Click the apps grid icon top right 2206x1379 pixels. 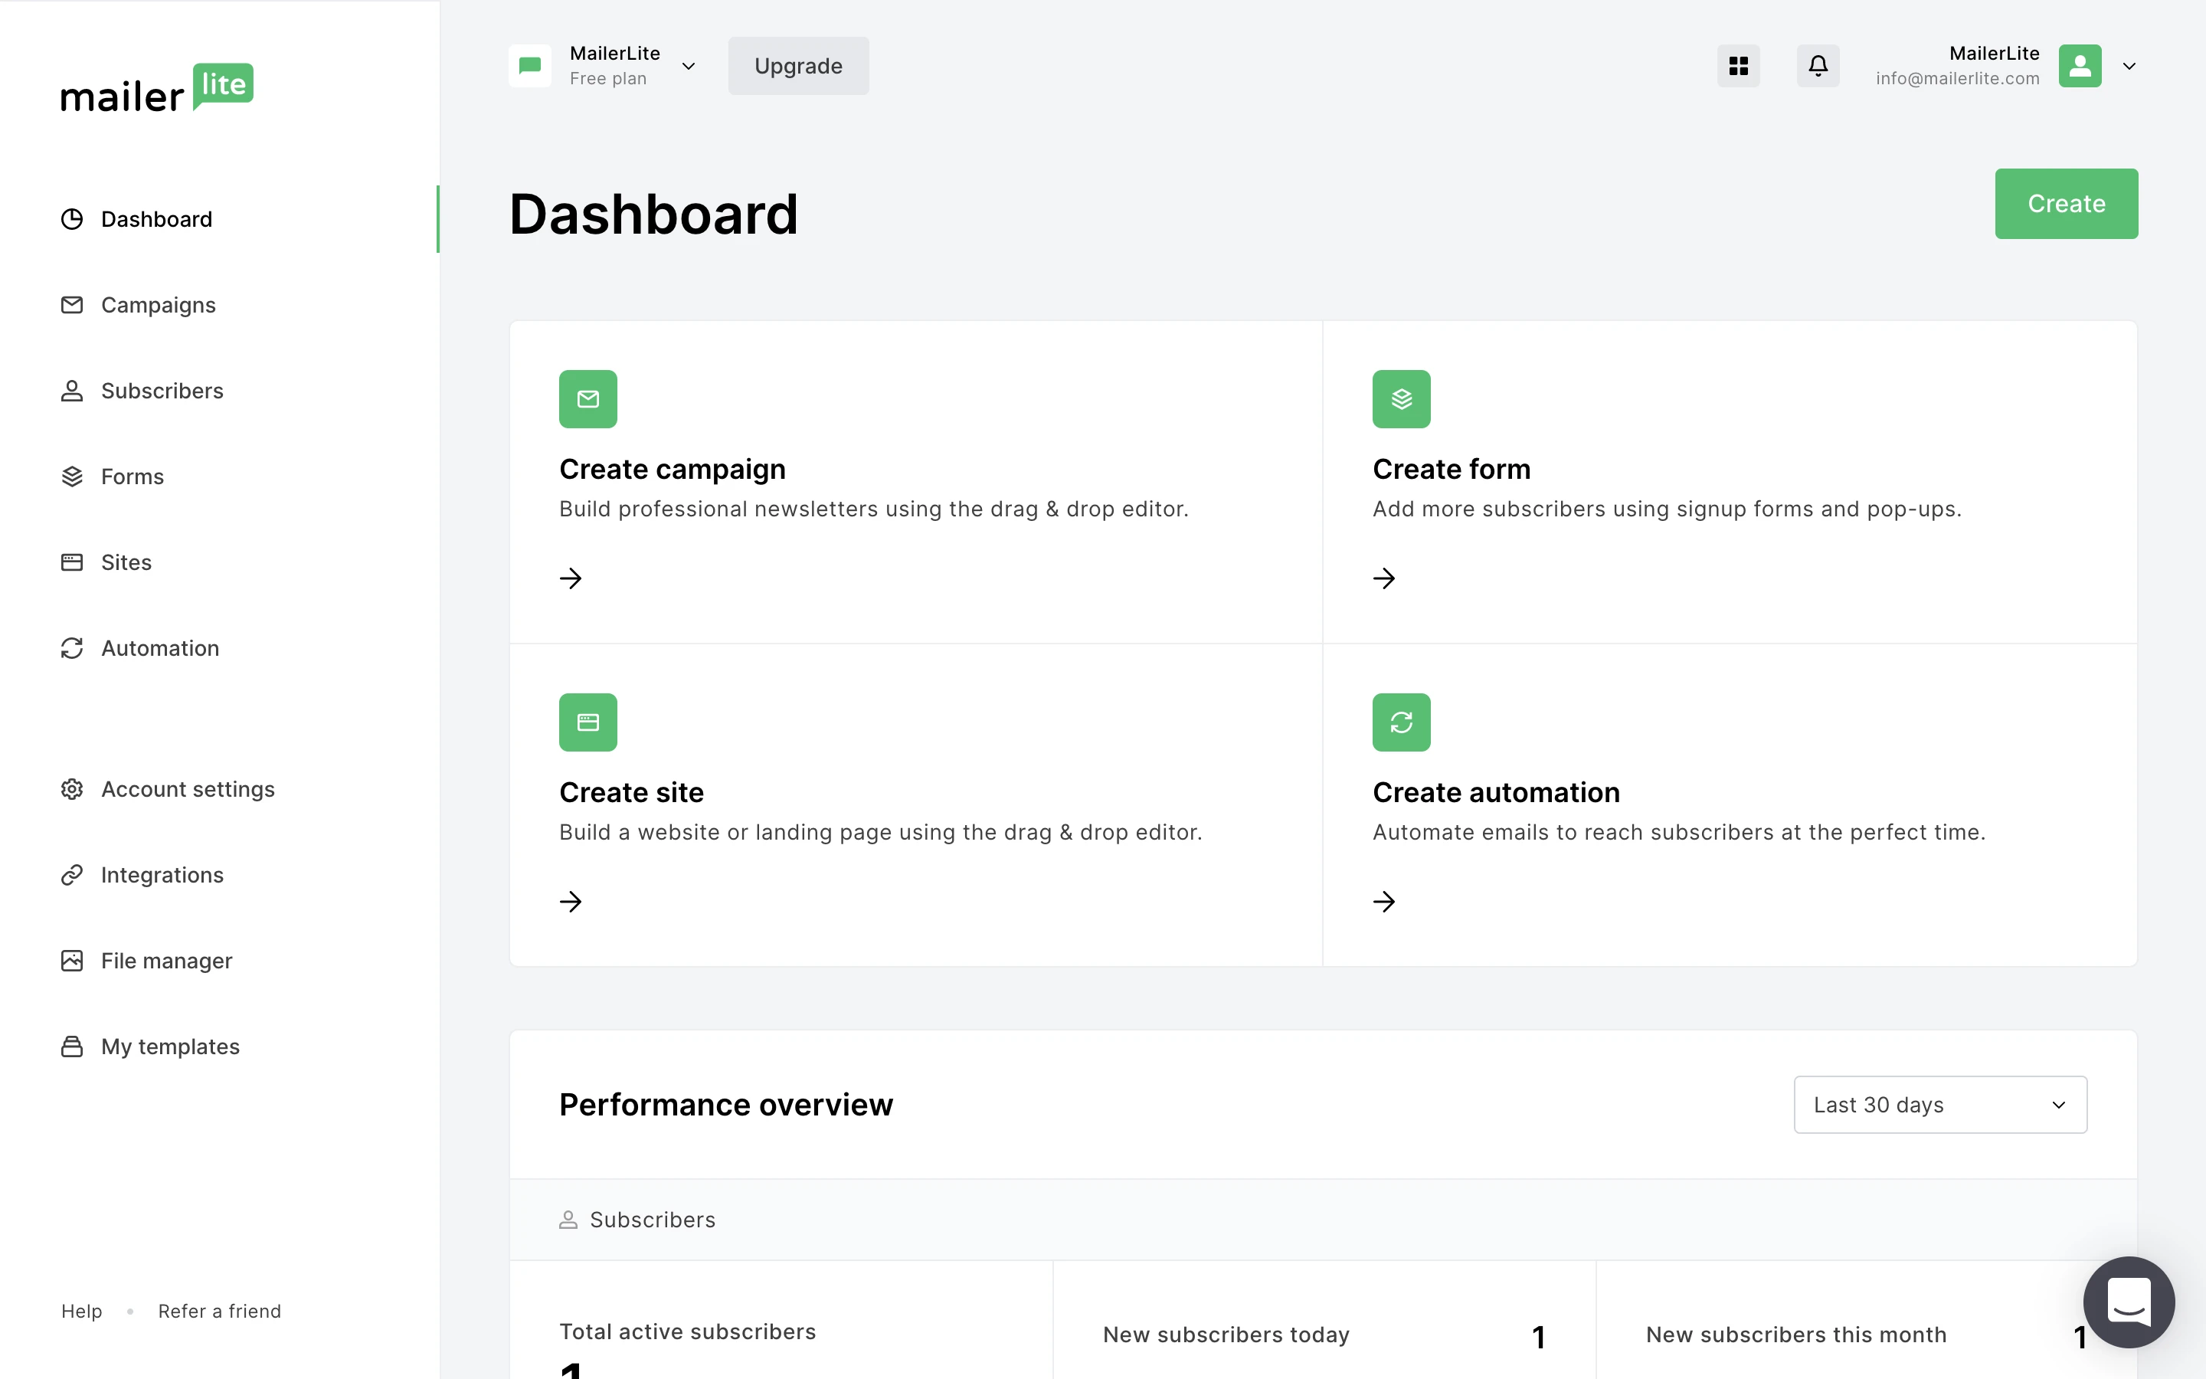(x=1739, y=65)
